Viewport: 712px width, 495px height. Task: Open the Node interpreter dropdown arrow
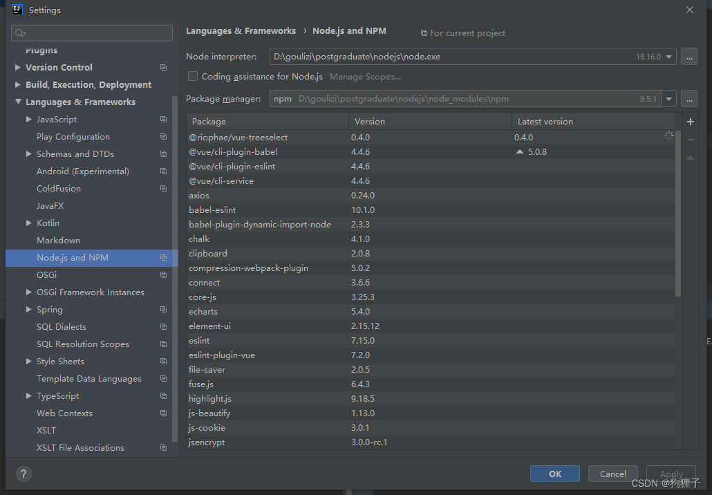pyautogui.click(x=669, y=57)
